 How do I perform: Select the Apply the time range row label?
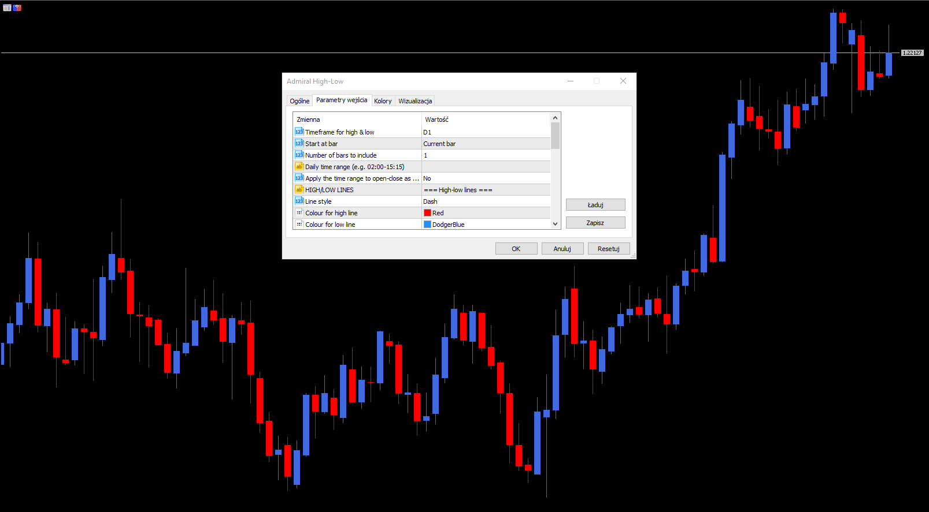(362, 178)
